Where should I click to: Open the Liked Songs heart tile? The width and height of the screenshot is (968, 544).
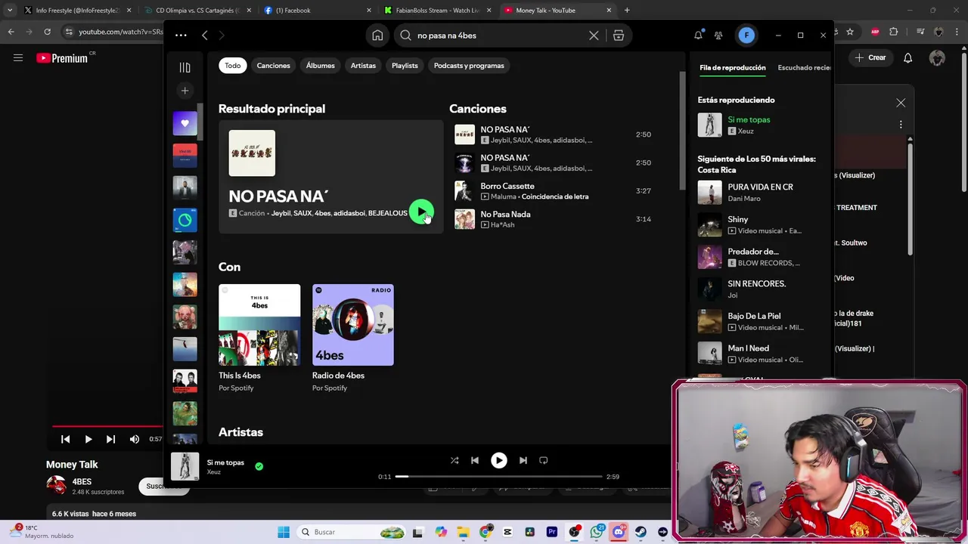pyautogui.click(x=185, y=123)
